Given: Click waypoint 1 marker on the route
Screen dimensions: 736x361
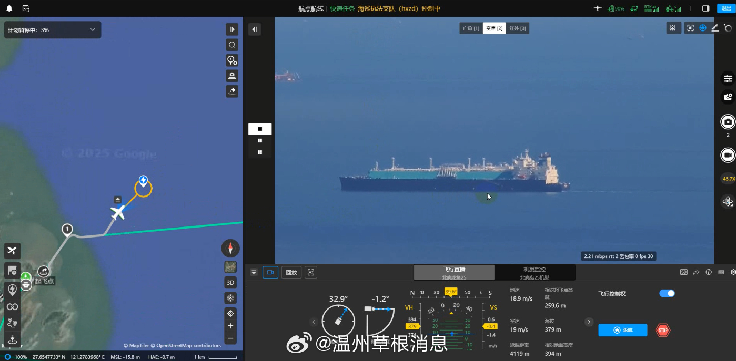Looking at the screenshot, I should pyautogui.click(x=67, y=230).
